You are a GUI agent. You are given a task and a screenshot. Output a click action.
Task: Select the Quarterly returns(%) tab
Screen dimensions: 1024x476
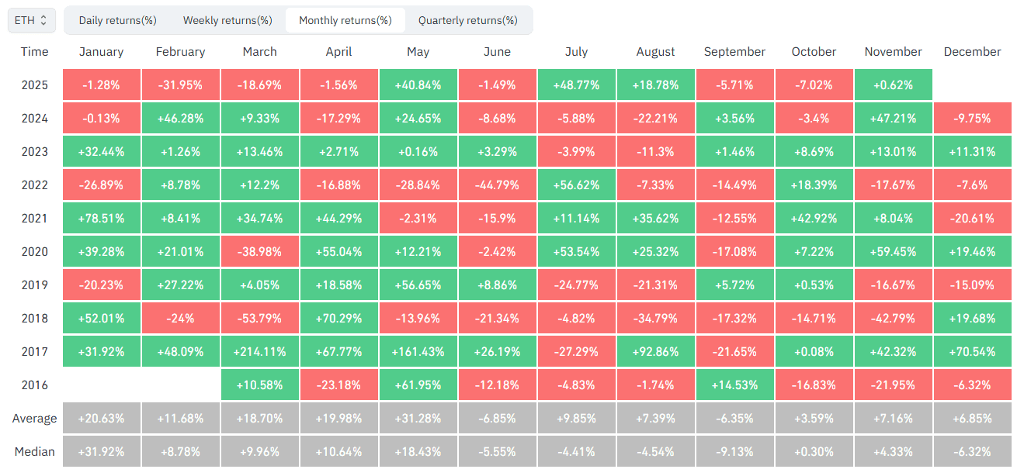469,20
